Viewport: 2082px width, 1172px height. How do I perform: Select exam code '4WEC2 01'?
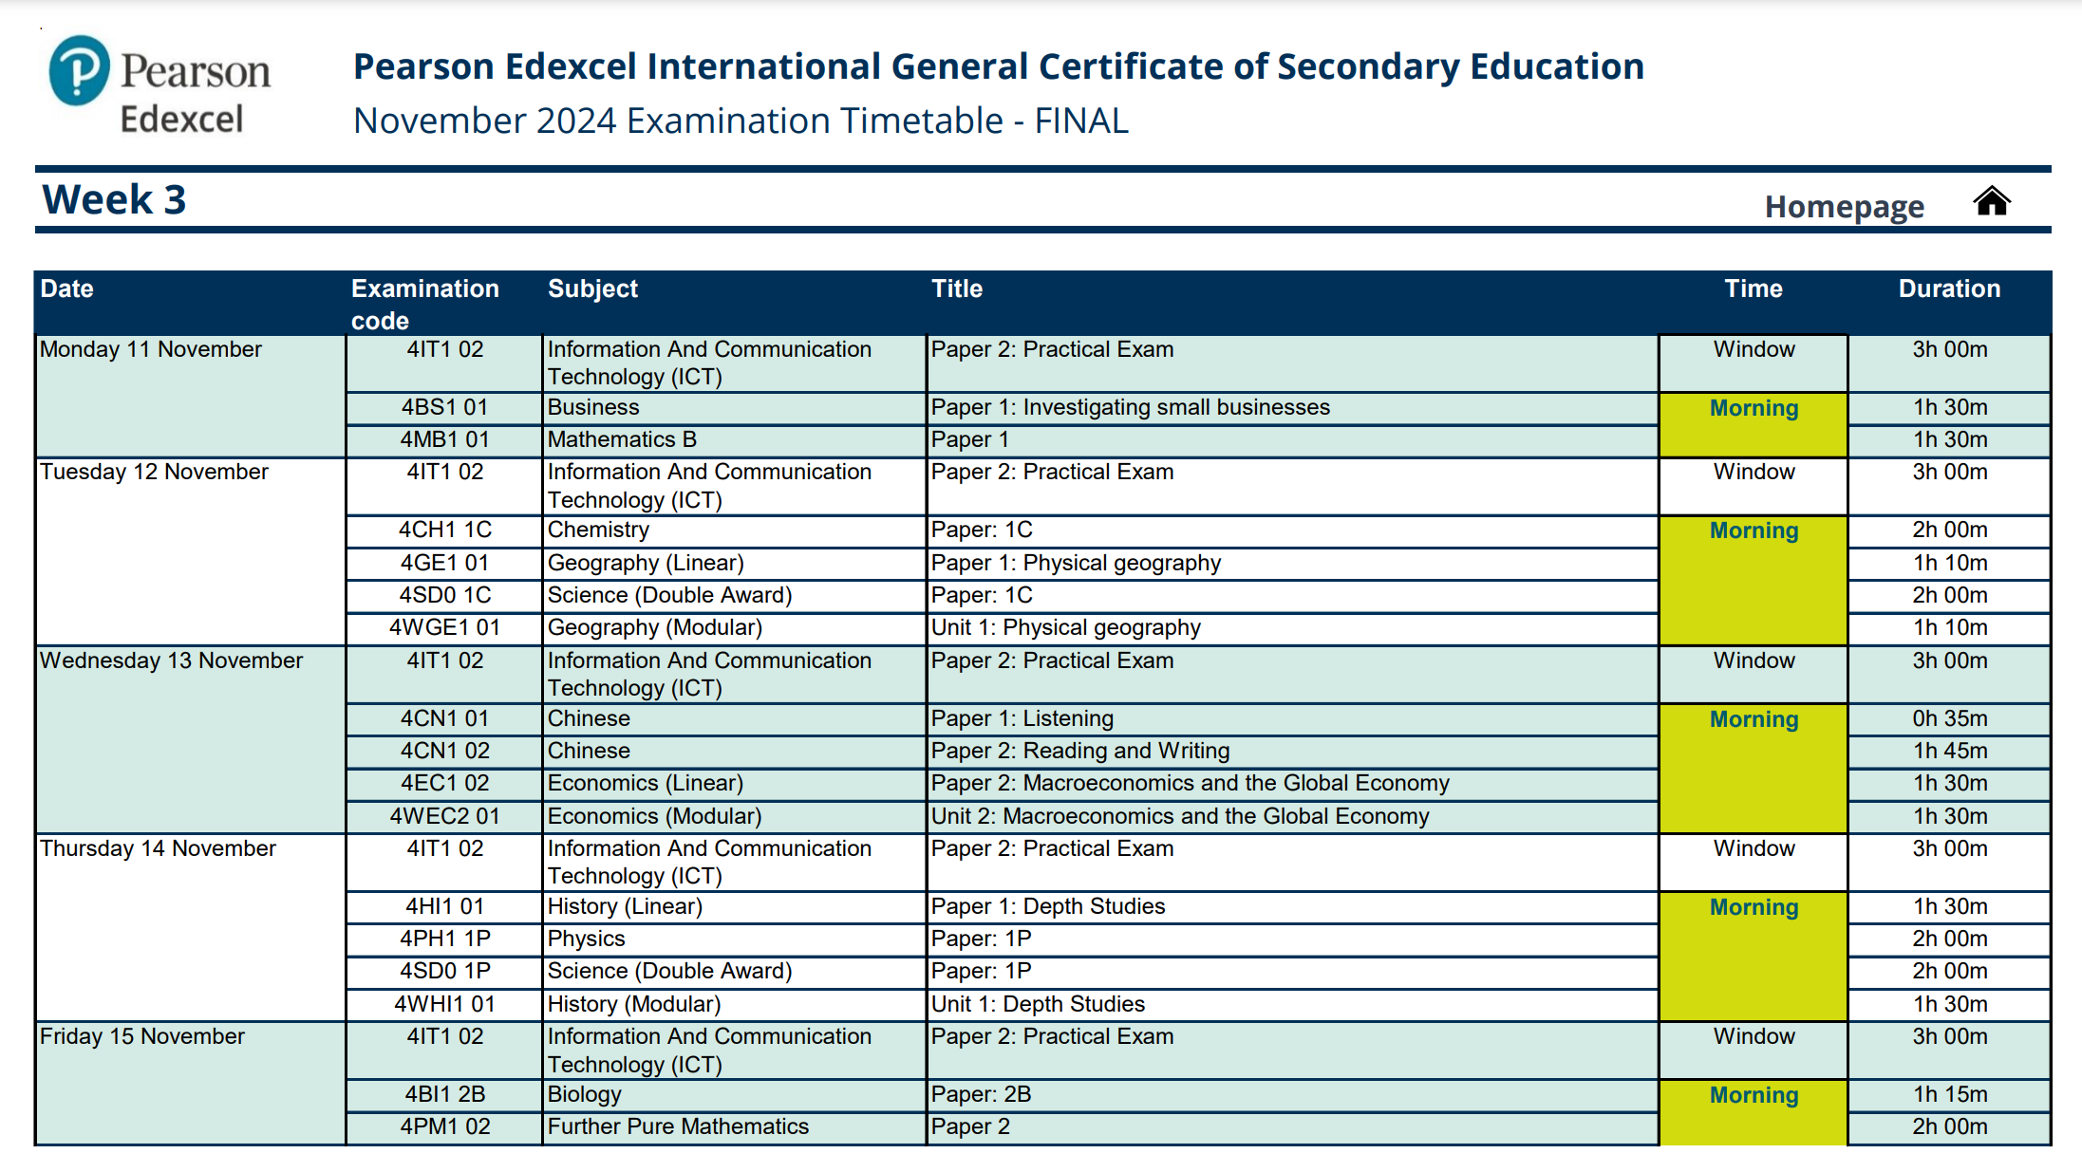coord(444,816)
